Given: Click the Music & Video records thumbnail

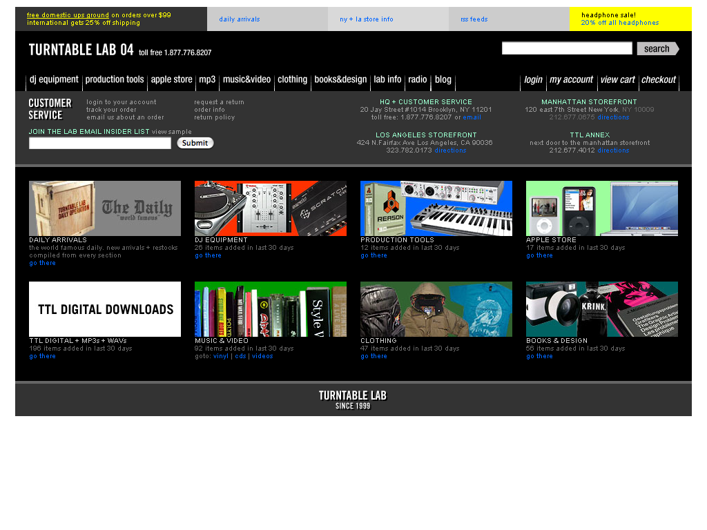Looking at the screenshot, I should pyautogui.click(x=271, y=309).
